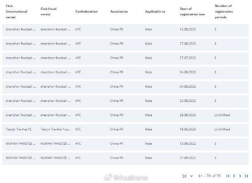This screenshot has height=183, width=252.
Task: Click local WUHAN YANGTZE name in 21.09.2022 row
Action: point(56,158)
